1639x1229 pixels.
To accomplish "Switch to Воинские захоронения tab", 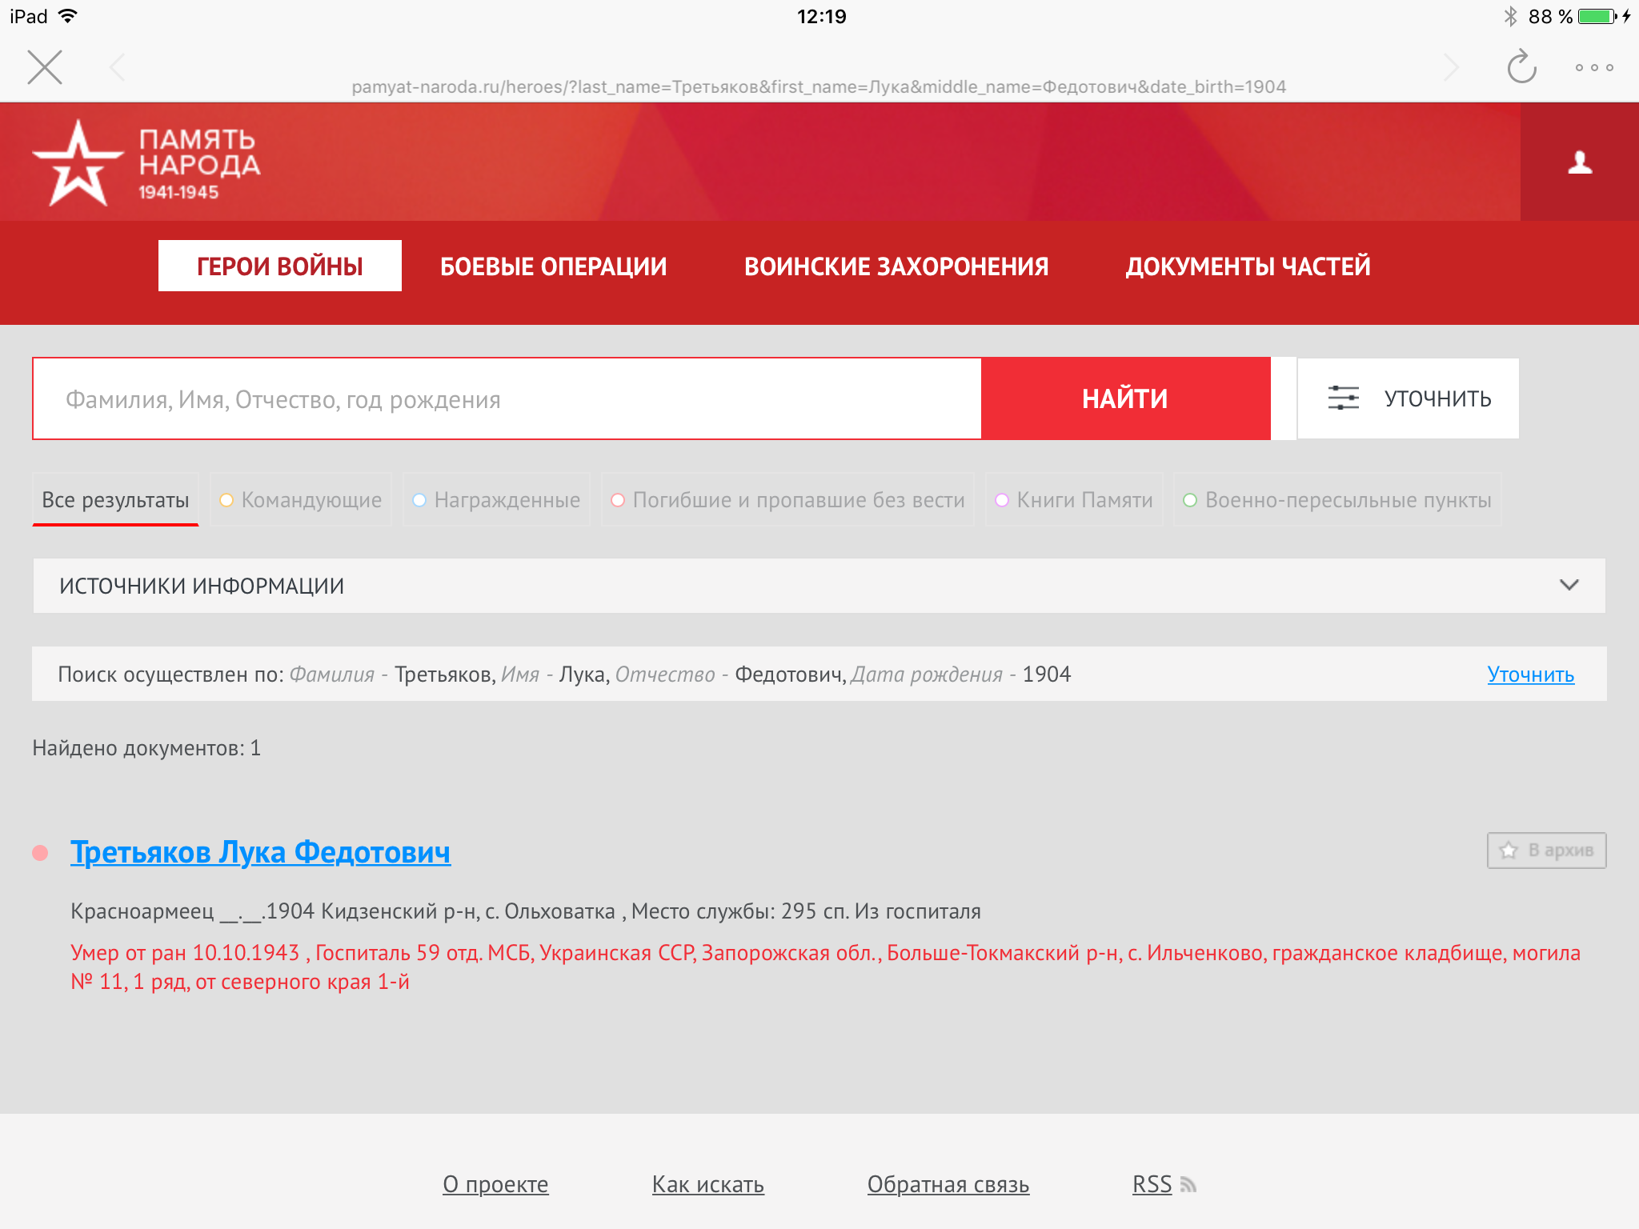I will coord(896,266).
